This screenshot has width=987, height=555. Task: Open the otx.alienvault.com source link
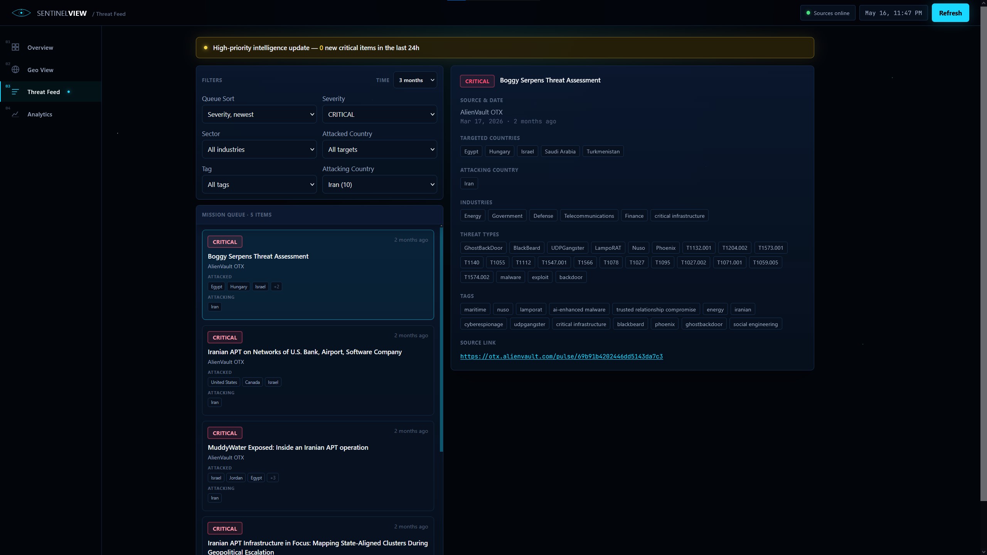click(561, 357)
